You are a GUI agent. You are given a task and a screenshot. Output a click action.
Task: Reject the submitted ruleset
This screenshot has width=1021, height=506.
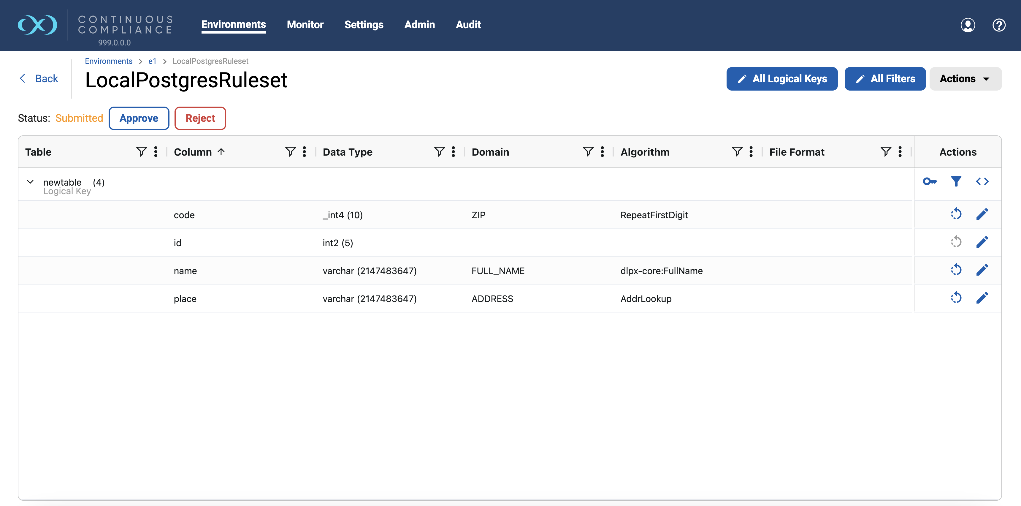[200, 118]
